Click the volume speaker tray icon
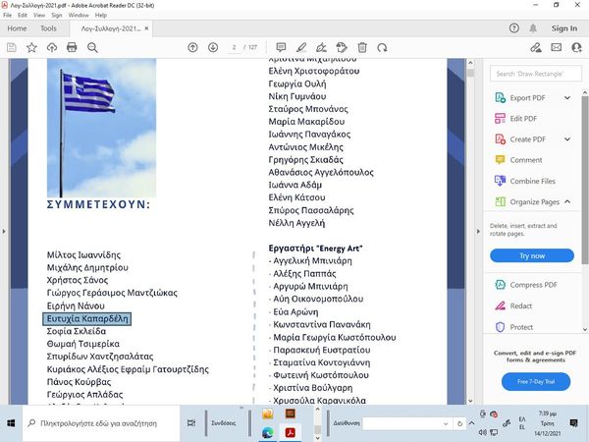This screenshot has height=442, width=589. (x=482, y=433)
